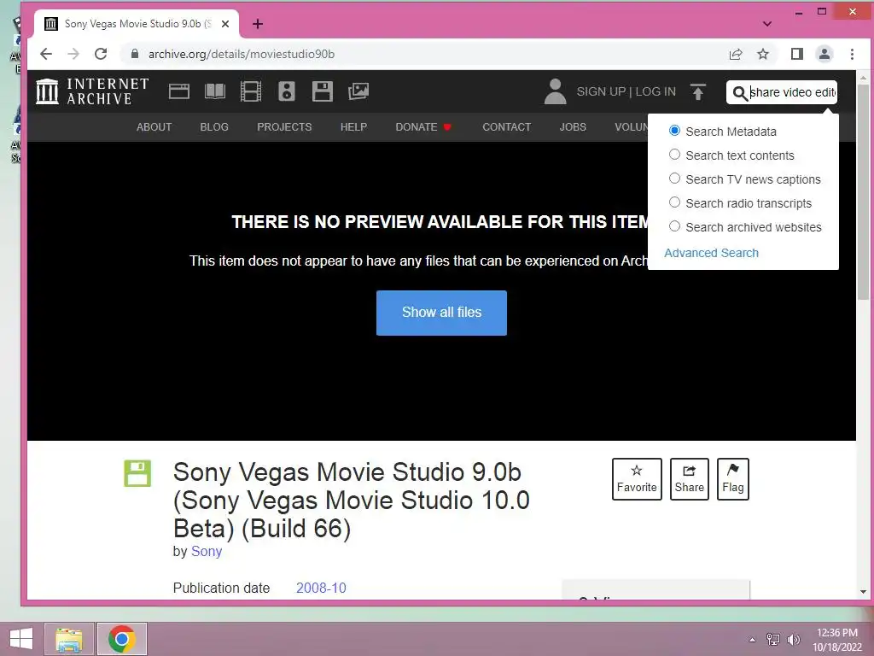The image size is (874, 656).
Task: Open the Sony creator link
Action: [207, 551]
